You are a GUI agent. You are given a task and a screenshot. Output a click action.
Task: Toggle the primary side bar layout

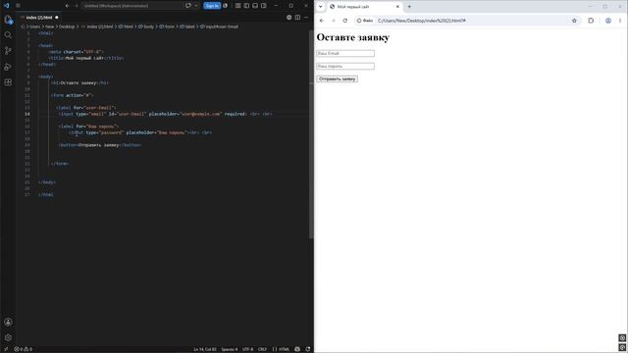click(246, 6)
